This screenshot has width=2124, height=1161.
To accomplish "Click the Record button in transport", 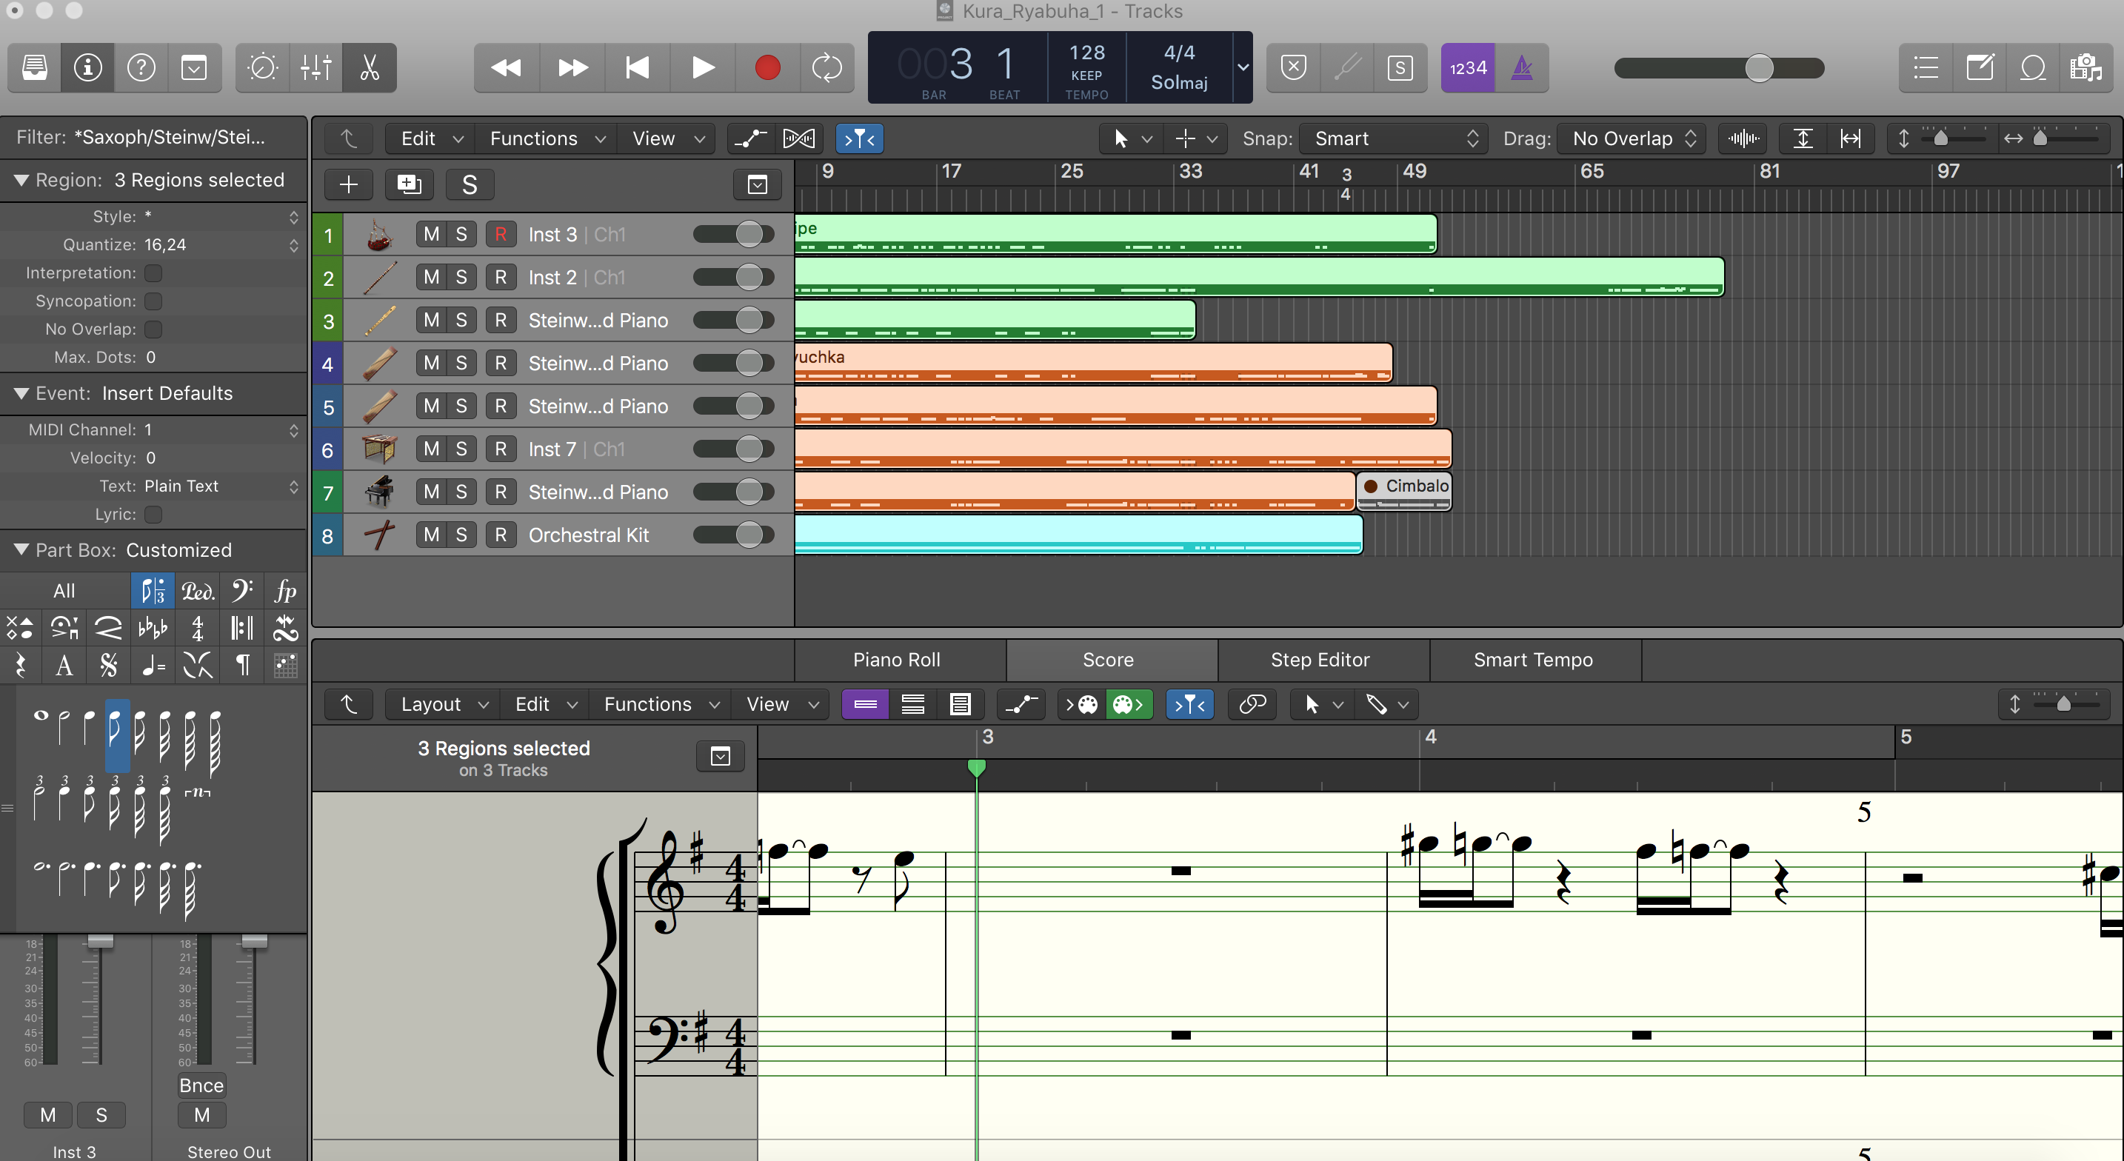I will click(767, 67).
